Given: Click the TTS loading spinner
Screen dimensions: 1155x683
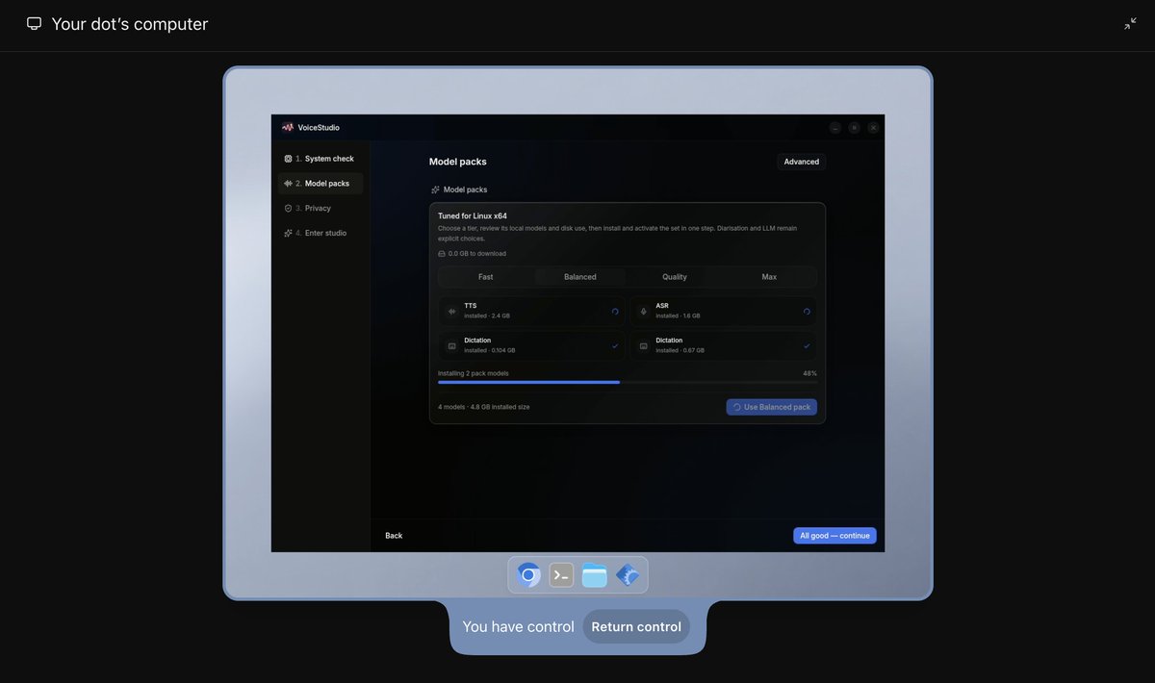Looking at the screenshot, I should 614,312.
